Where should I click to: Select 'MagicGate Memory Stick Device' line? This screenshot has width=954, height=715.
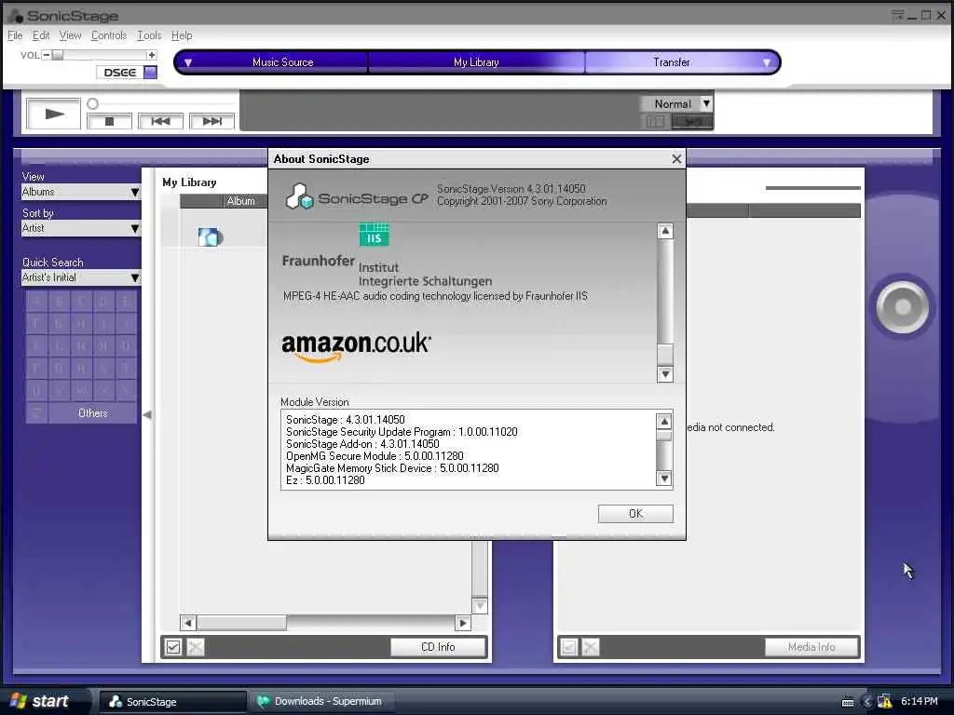click(x=392, y=468)
